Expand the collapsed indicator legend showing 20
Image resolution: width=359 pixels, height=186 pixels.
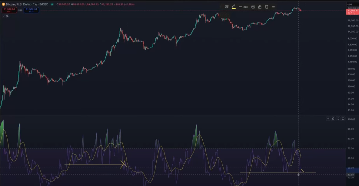5,16
